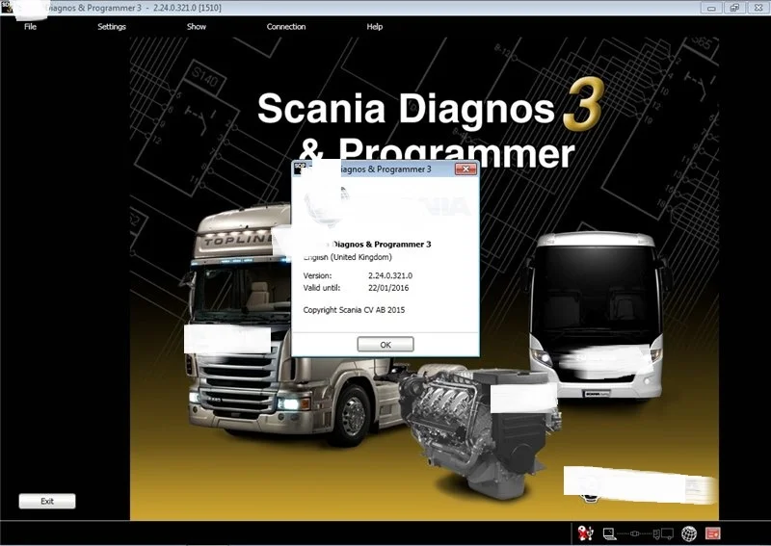
Task: Click the laptop-to-vehicle connection status icon
Action: point(638,533)
